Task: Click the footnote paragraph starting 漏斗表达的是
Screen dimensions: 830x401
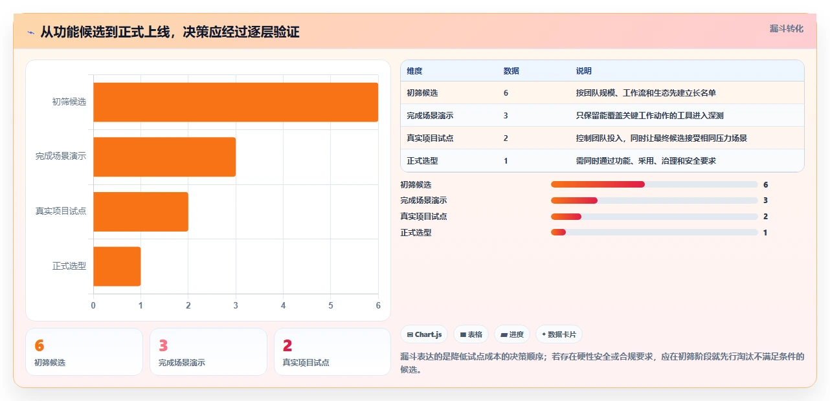Action: [602, 363]
